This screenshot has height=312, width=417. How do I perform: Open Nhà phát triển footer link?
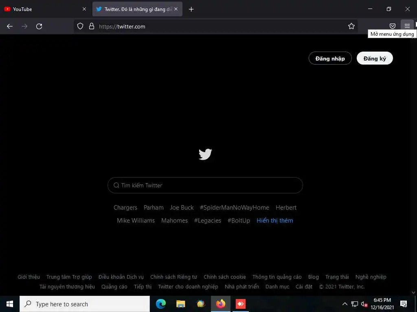tap(242, 287)
